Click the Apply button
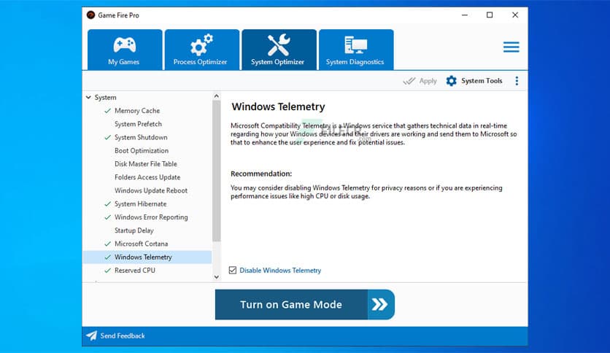This screenshot has width=610, height=353. pyautogui.click(x=420, y=81)
